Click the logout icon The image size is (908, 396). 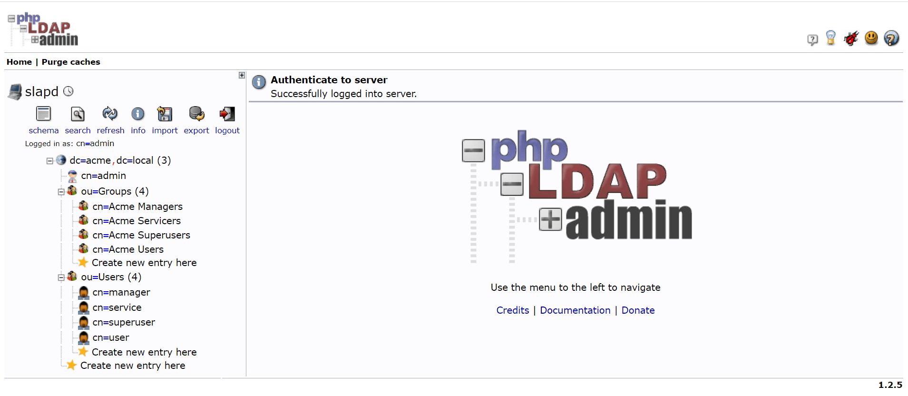pyautogui.click(x=227, y=114)
